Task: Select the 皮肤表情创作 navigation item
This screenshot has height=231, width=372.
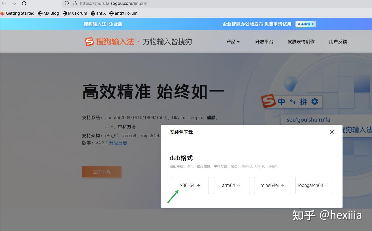Action: [301, 42]
